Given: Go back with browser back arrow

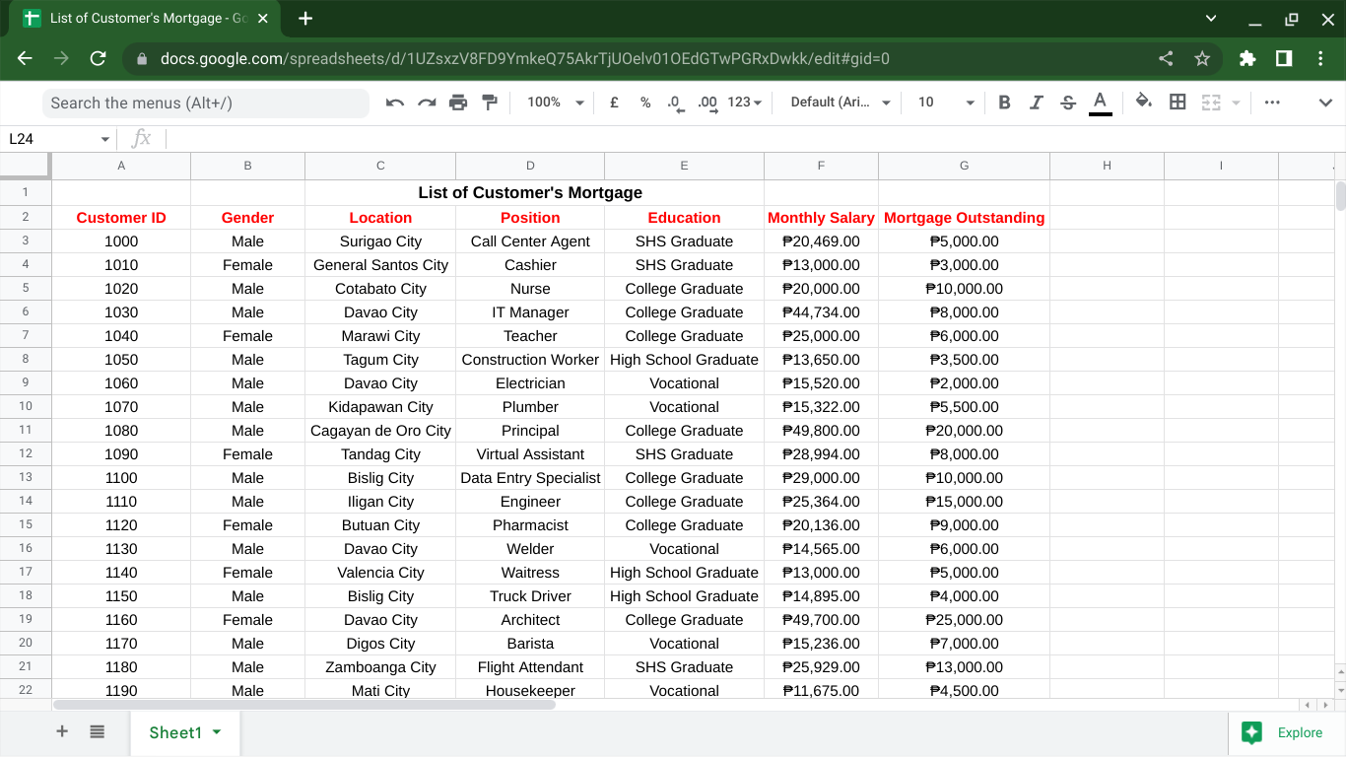Looking at the screenshot, I should tap(25, 58).
